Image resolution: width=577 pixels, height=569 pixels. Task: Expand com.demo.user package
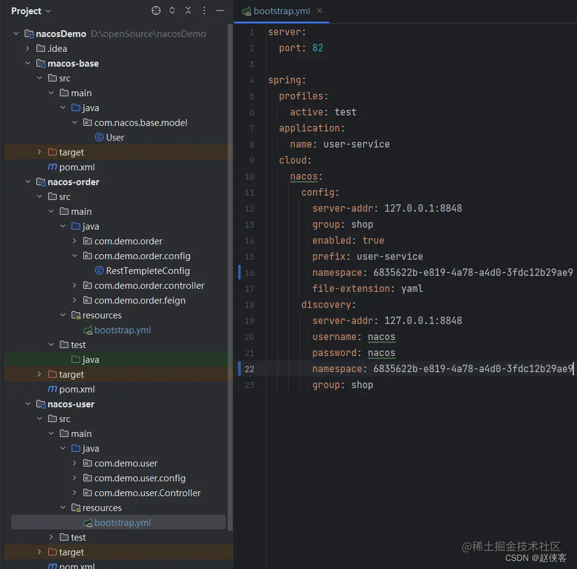pos(74,463)
